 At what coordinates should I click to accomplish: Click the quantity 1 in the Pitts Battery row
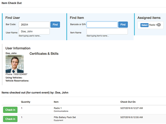(22, 117)
